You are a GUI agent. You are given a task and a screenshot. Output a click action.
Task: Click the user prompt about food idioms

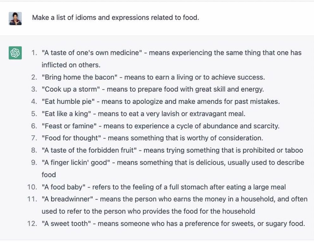116,18
